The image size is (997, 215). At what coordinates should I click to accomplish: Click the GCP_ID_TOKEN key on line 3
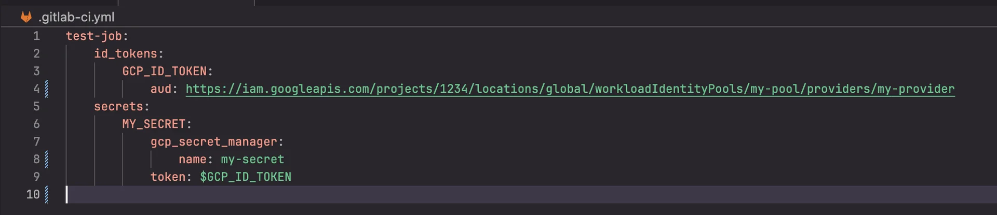164,71
